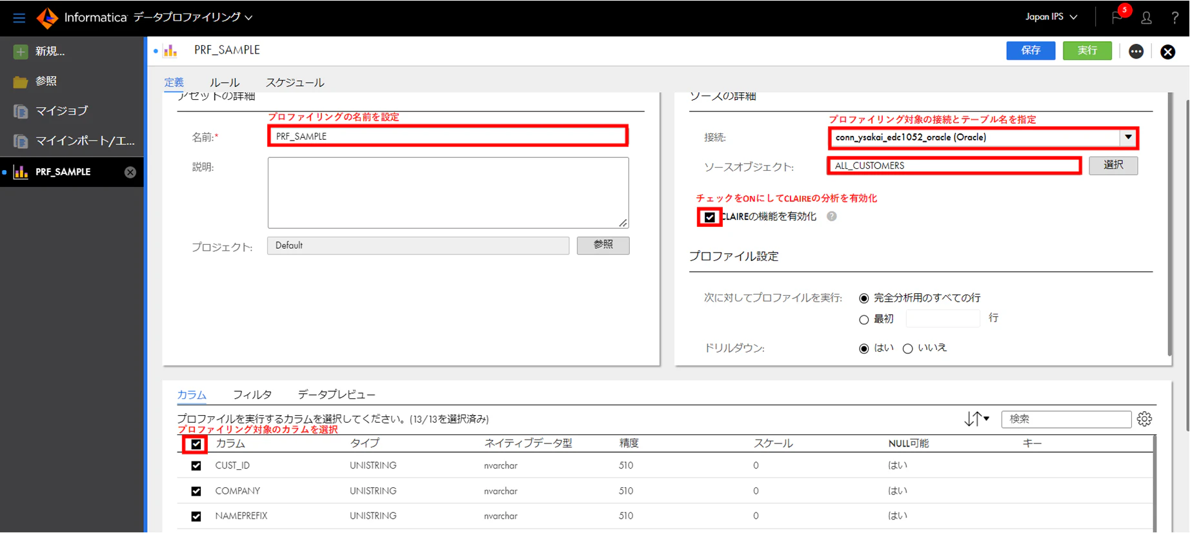Image resolution: width=1190 pixels, height=533 pixels.
Task: Click the 精度 column header
Action: [x=629, y=444]
